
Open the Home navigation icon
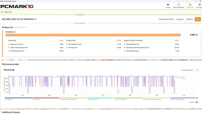click(168, 5)
